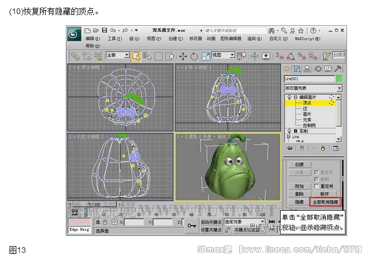Enable the 重定向 checkbox beside 附加
The image size is (378, 259).
[x=316, y=186]
